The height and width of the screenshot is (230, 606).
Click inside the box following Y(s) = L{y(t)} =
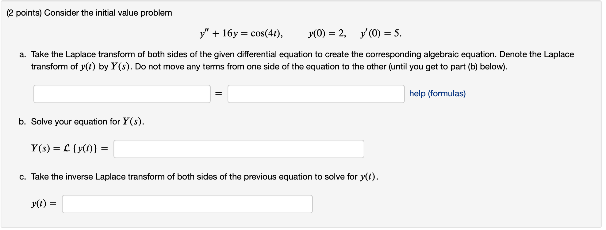[x=239, y=149]
